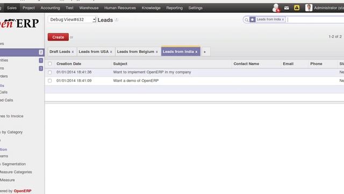Viewport: 344px width, 194px height.
Task: Close the Leads from USA tab
Action: (x=111, y=52)
